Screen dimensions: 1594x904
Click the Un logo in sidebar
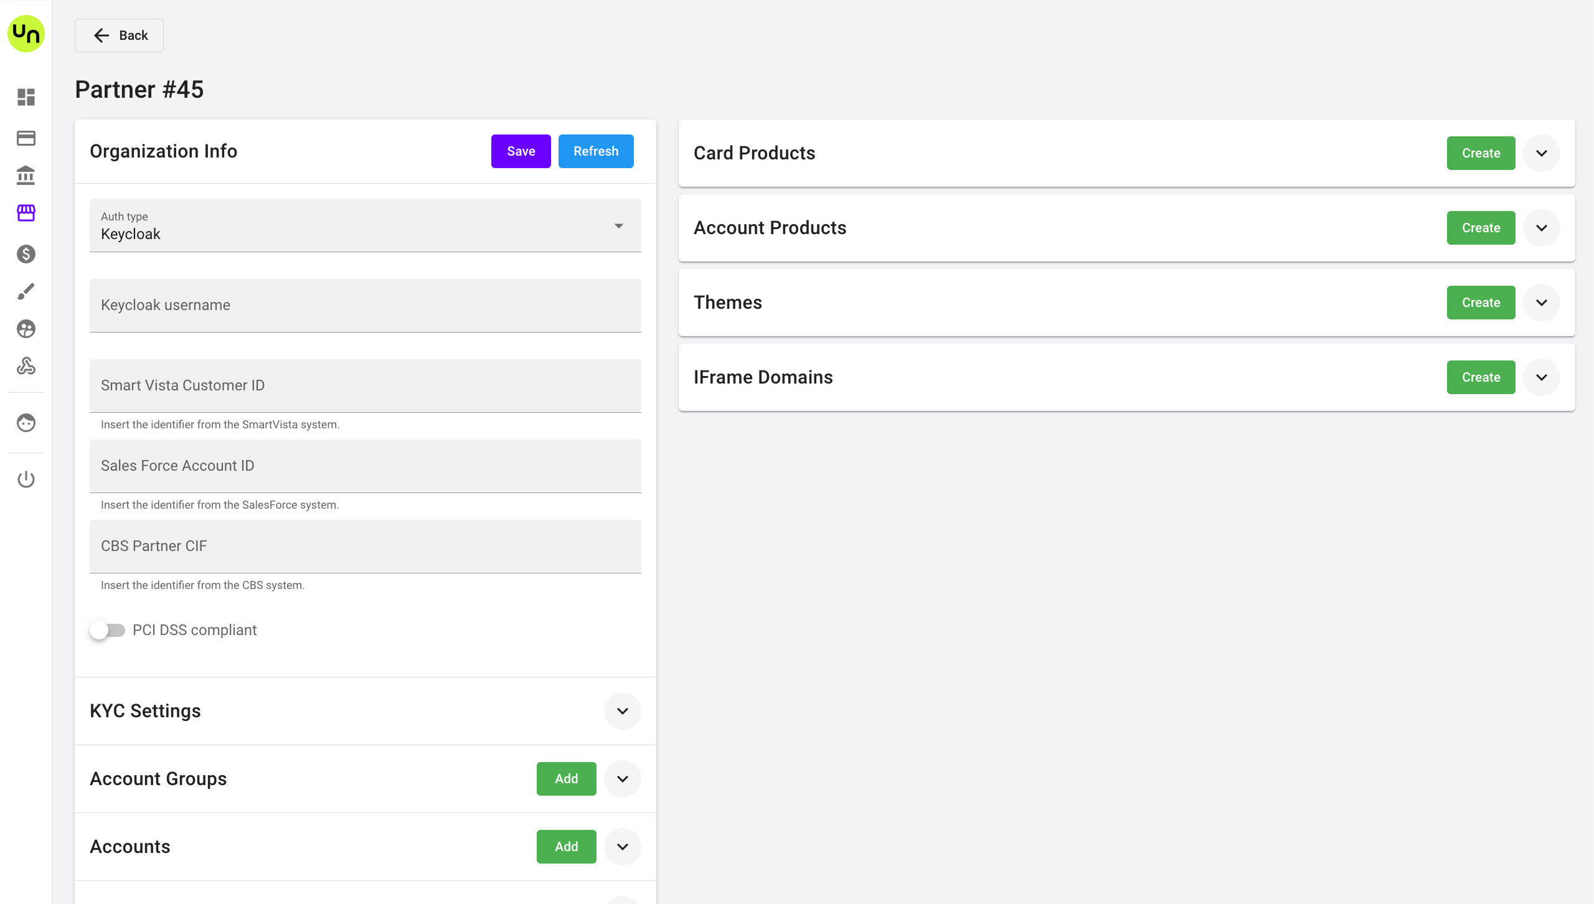[x=26, y=34]
